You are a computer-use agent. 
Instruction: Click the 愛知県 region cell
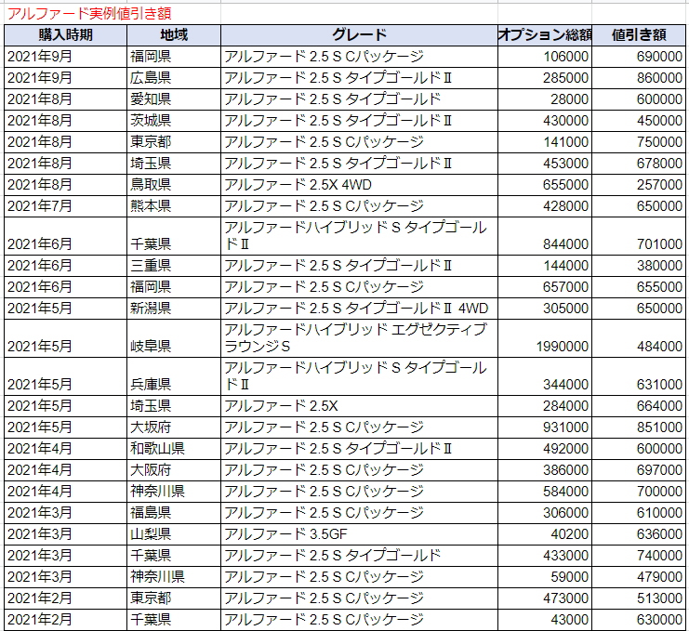pyautogui.click(x=174, y=99)
